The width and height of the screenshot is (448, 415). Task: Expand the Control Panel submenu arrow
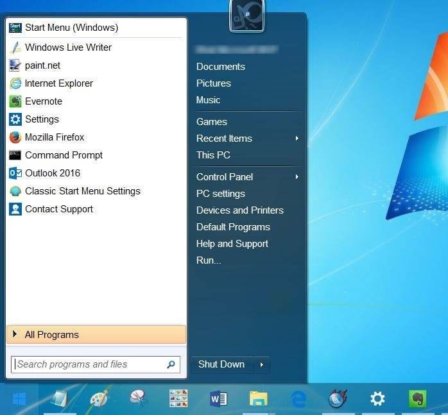coord(297,177)
